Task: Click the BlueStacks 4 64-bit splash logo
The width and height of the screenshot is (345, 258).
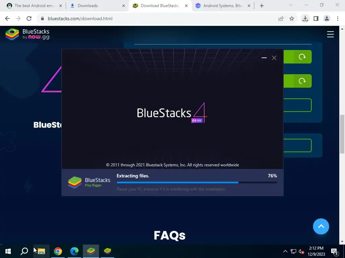Action: click(172, 113)
